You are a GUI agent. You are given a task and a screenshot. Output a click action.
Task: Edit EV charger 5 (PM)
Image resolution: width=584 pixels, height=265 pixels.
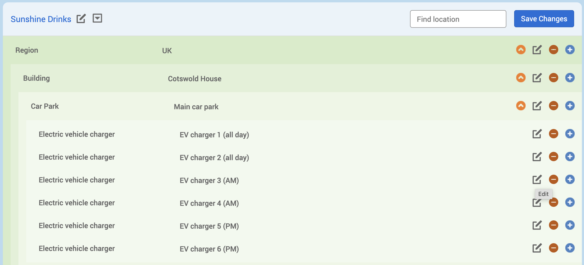click(x=537, y=225)
